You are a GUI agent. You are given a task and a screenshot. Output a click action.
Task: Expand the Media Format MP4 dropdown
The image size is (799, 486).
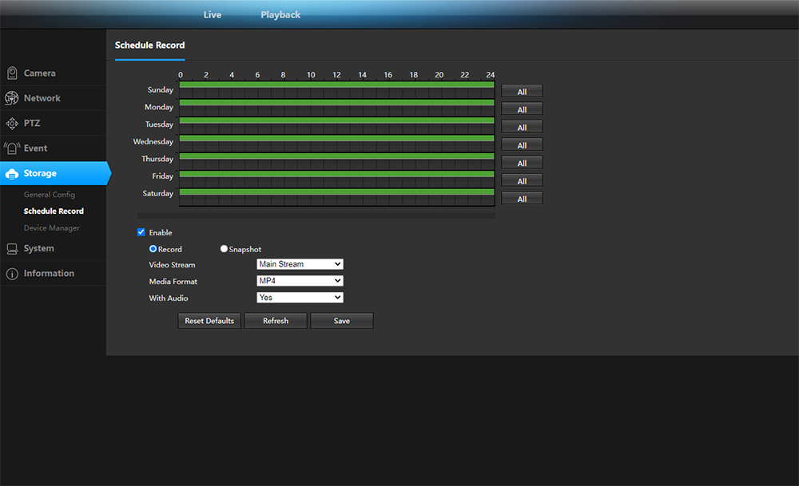[300, 281]
